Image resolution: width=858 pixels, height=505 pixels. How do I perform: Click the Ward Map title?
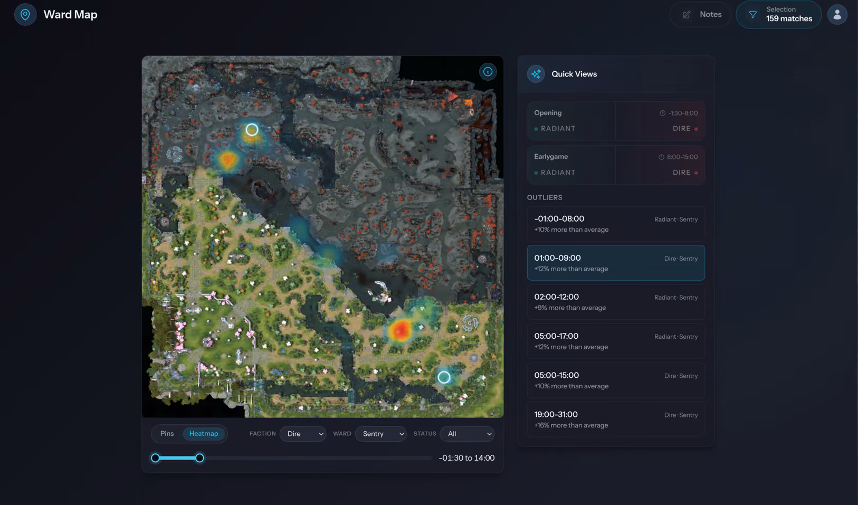pos(70,15)
